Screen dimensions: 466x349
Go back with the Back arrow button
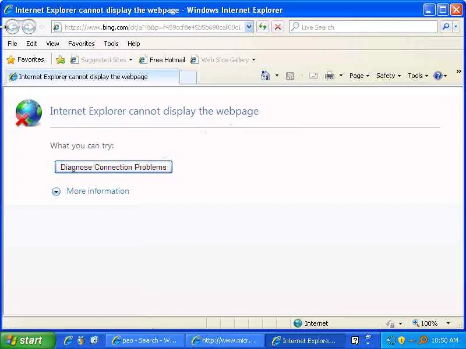(x=12, y=27)
